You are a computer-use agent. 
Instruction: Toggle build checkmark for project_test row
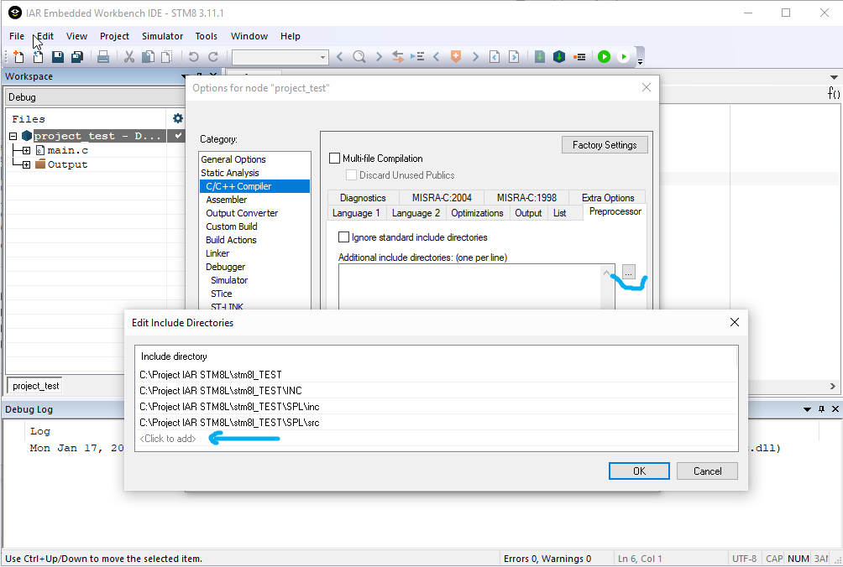pos(178,136)
